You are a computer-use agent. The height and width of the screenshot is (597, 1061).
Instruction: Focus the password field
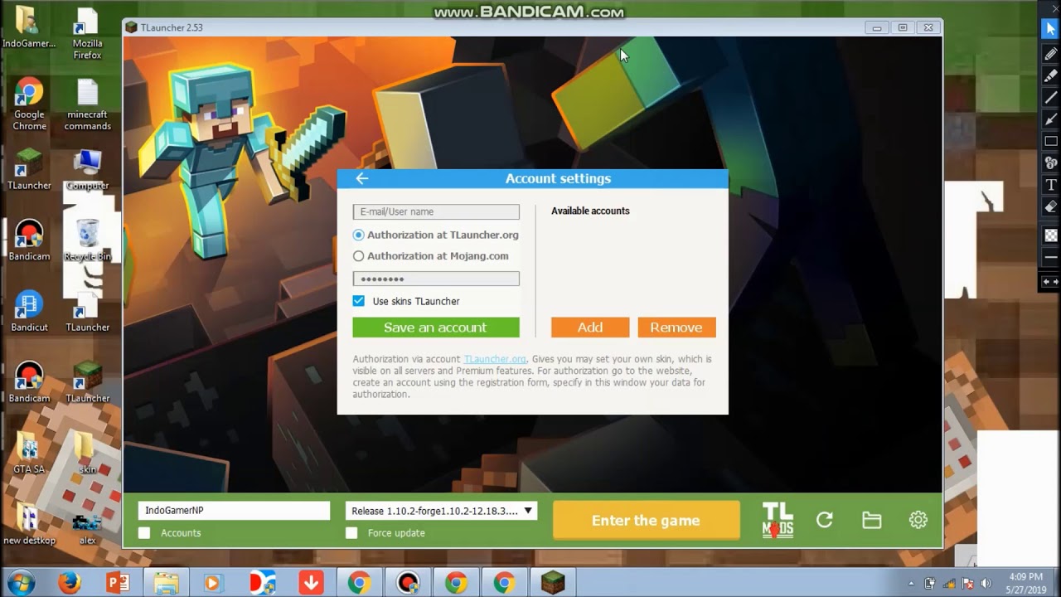point(436,279)
